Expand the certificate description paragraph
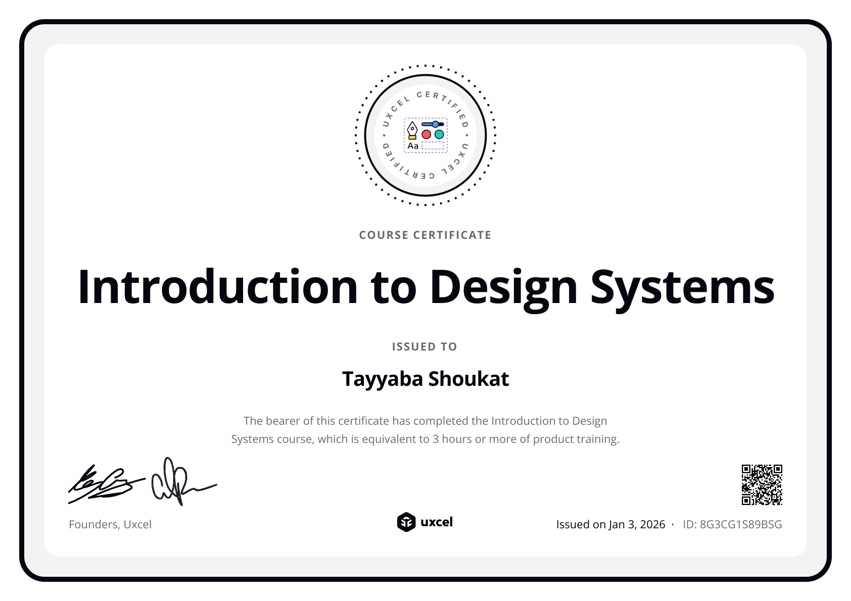Screen dimensions: 851x601 tap(425, 430)
